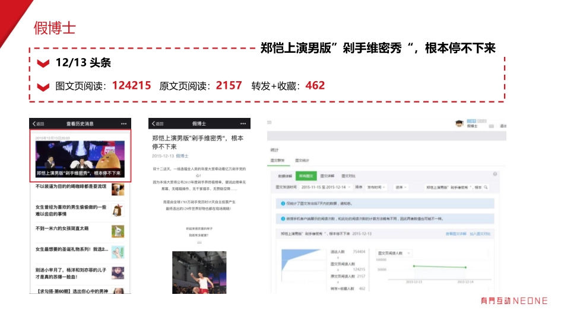Select the 数据详解 sub-tab
The height and width of the screenshot is (317, 564).
[285, 176]
